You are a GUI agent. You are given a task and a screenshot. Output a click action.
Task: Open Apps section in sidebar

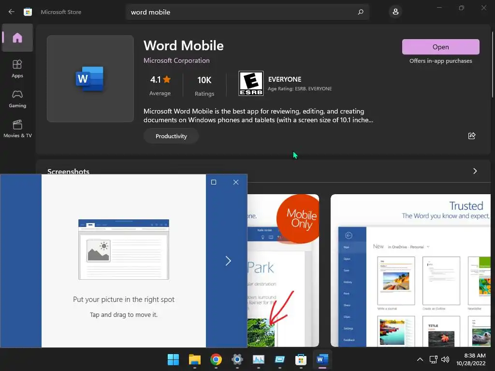(17, 69)
